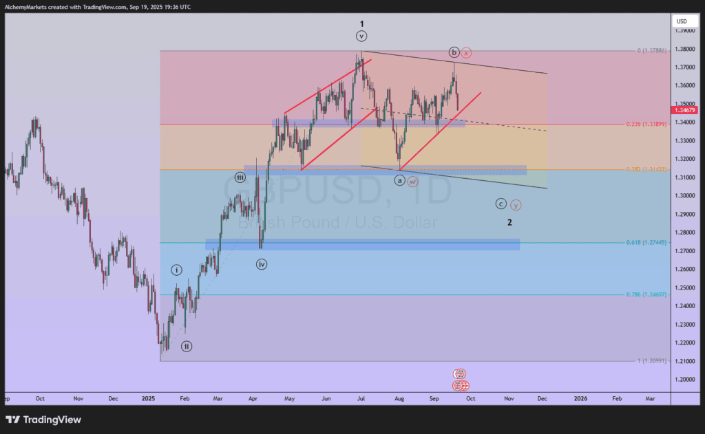Select the circled iv wave label
Image resolution: width=705 pixels, height=434 pixels.
(262, 264)
